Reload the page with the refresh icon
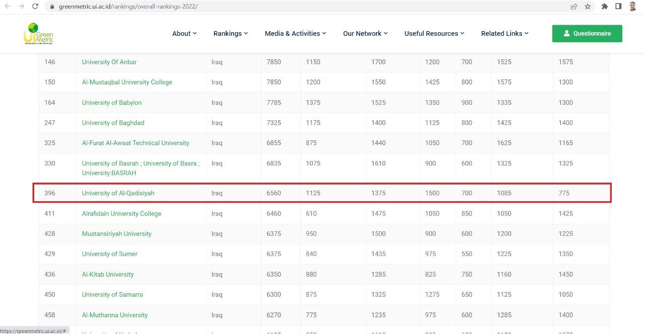This screenshot has height=334, width=645. click(x=35, y=7)
